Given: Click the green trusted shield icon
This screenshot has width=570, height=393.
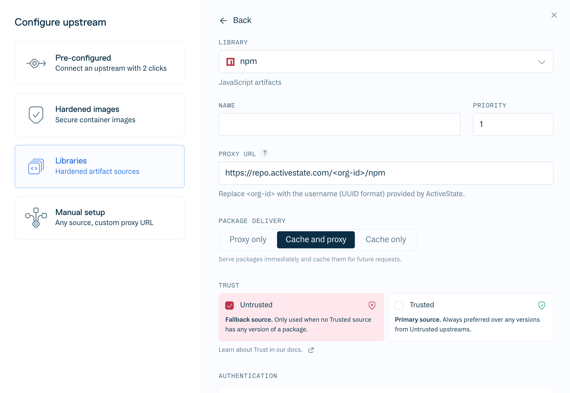Looking at the screenshot, I should click(x=541, y=305).
